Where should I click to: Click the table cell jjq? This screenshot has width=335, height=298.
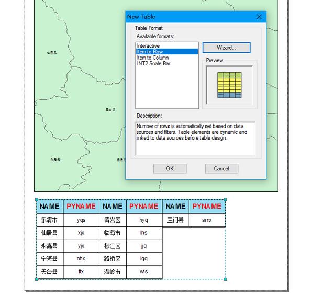(x=144, y=246)
